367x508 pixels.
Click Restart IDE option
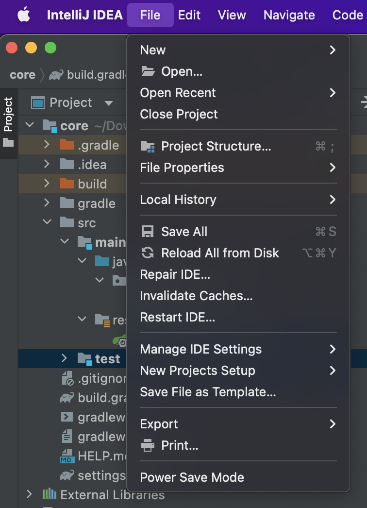coord(177,317)
